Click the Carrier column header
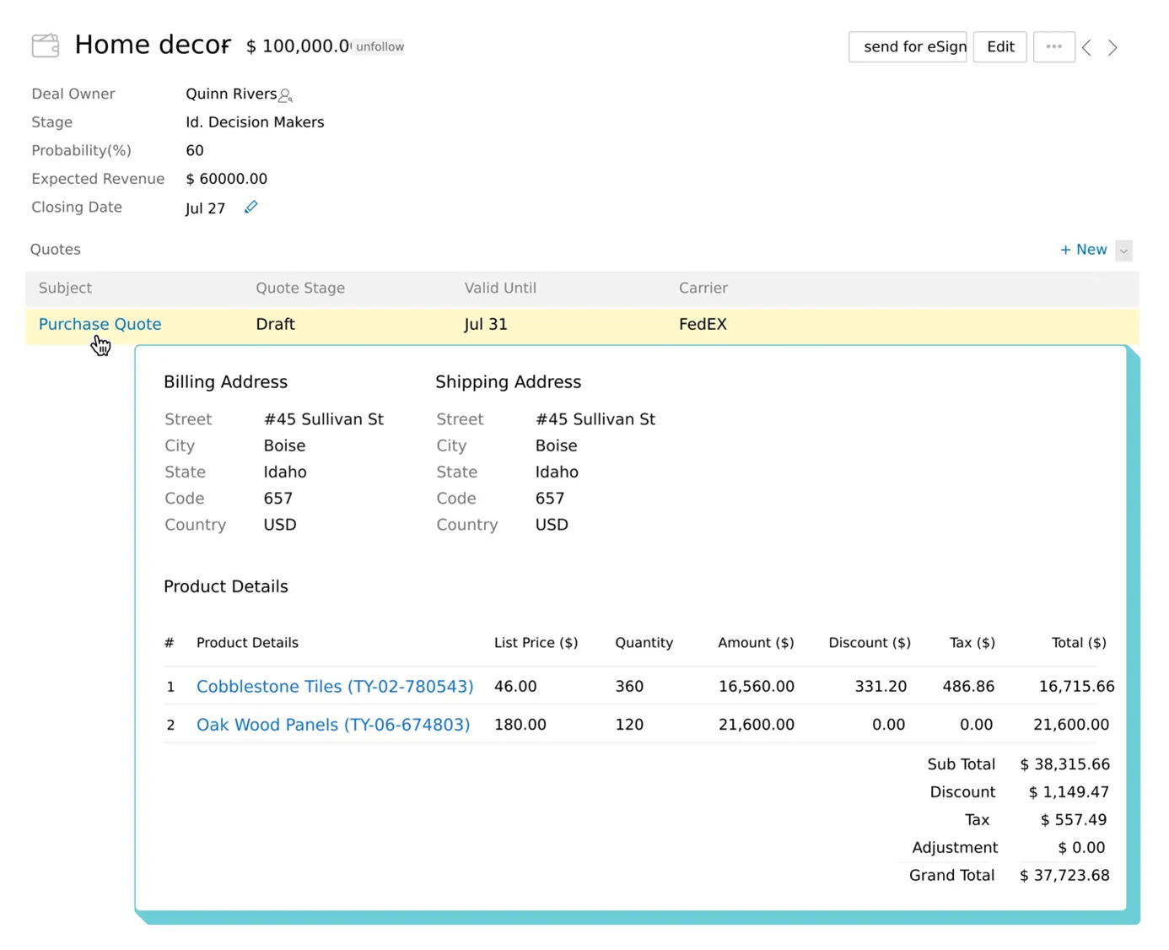The image size is (1169, 950). 703,289
